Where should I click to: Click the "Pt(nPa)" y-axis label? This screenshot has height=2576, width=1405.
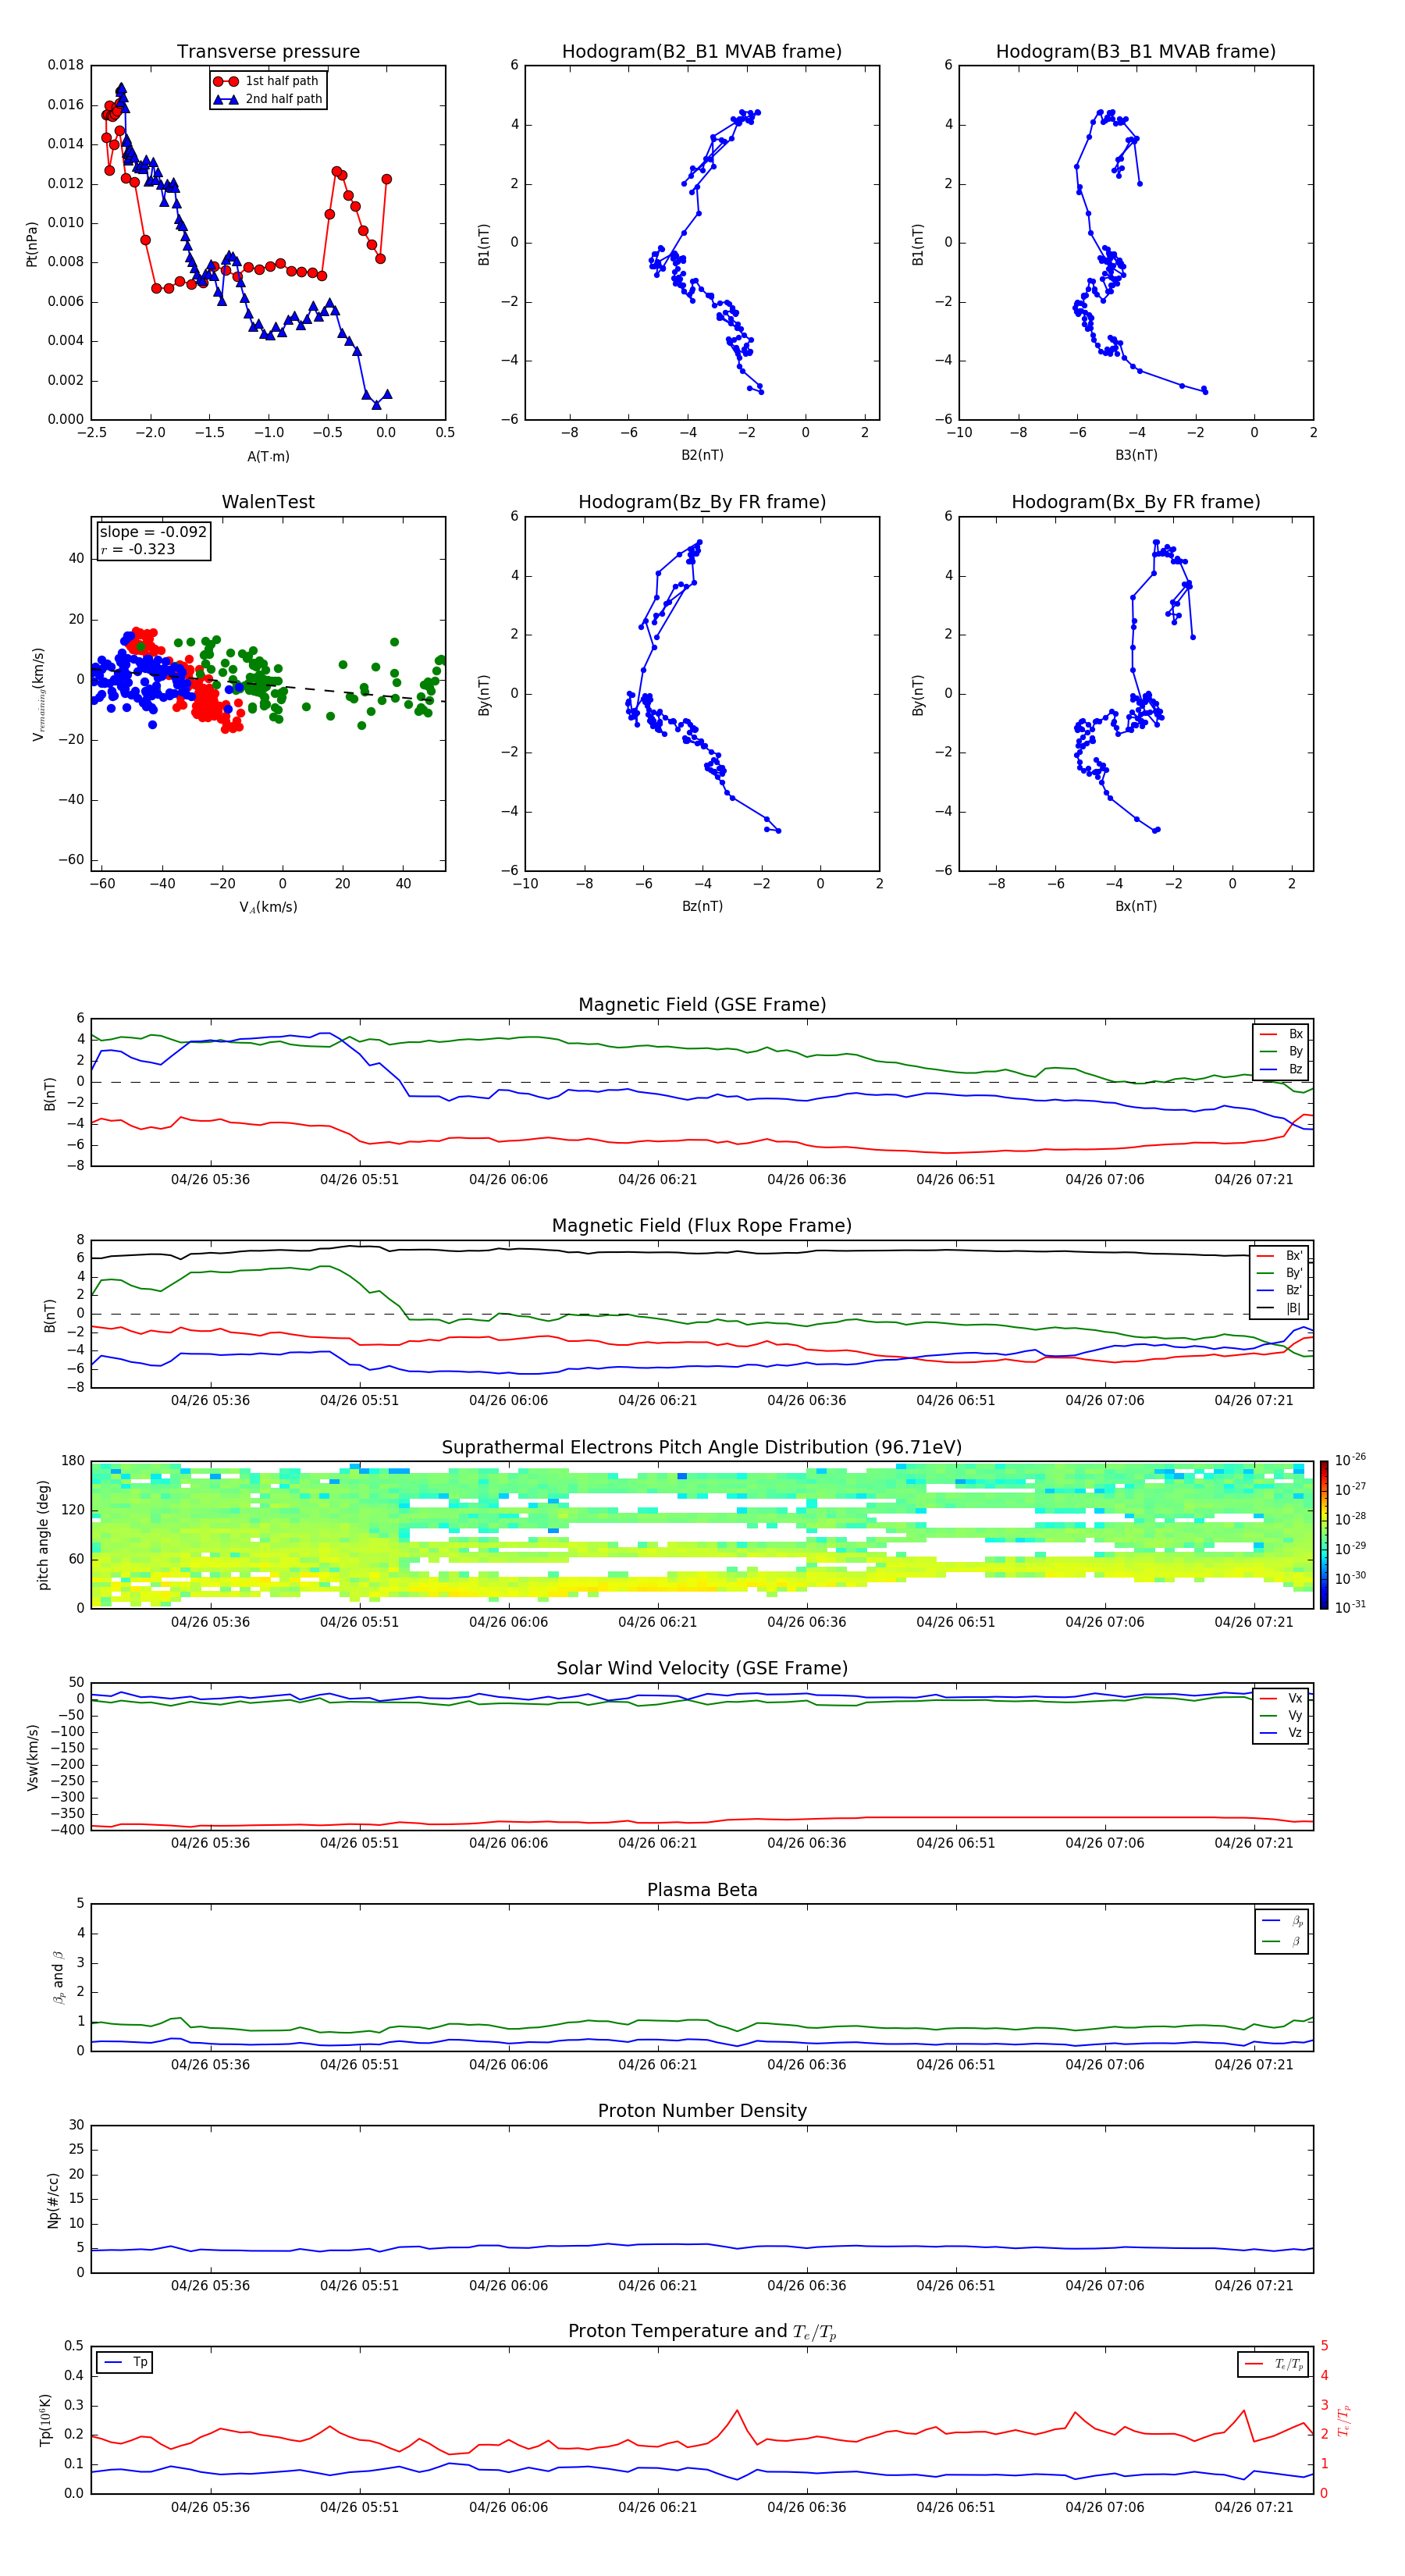point(32,243)
